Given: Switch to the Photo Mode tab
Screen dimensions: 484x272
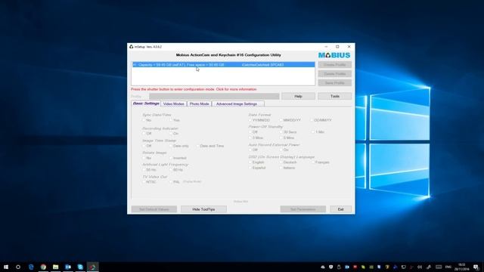Looking at the screenshot, I should (x=199, y=104).
